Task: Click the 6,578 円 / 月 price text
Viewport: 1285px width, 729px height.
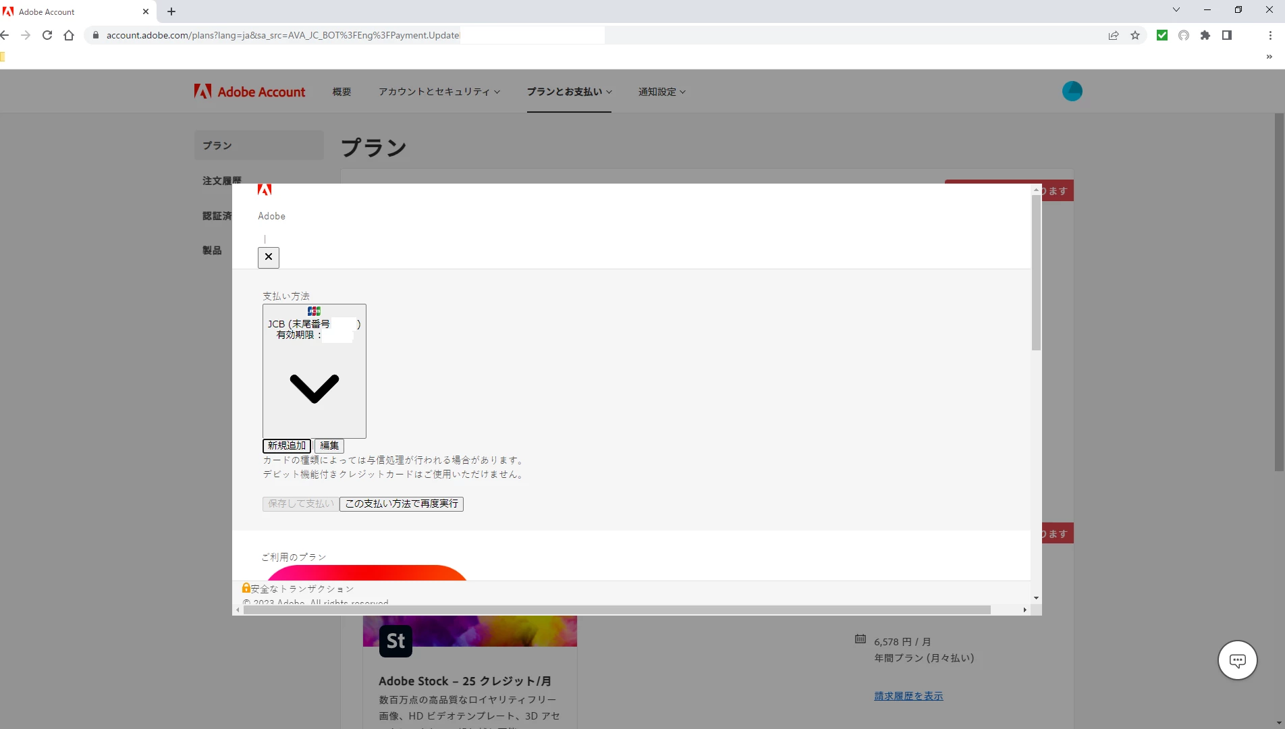Action: [902, 642]
